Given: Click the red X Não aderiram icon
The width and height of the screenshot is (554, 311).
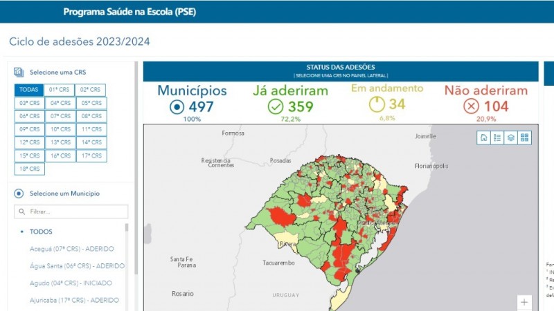Looking at the screenshot, I should [x=471, y=106].
